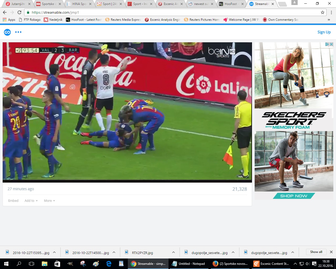
Task: Close the Skechers advertisement
Action: point(331,44)
